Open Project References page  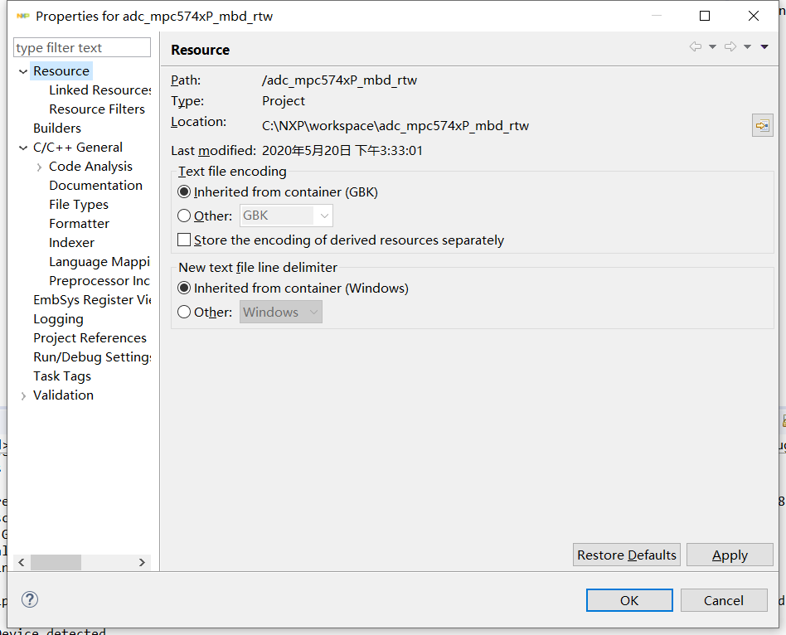coord(90,337)
